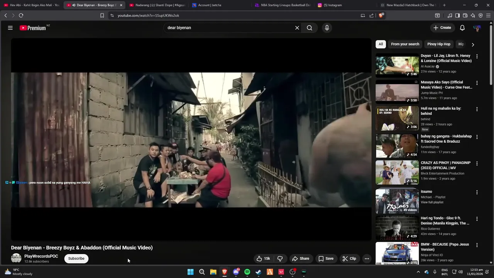Viewport: 494px width, 278px height.
Task: Switch to Account betcha tab
Action: point(220,5)
